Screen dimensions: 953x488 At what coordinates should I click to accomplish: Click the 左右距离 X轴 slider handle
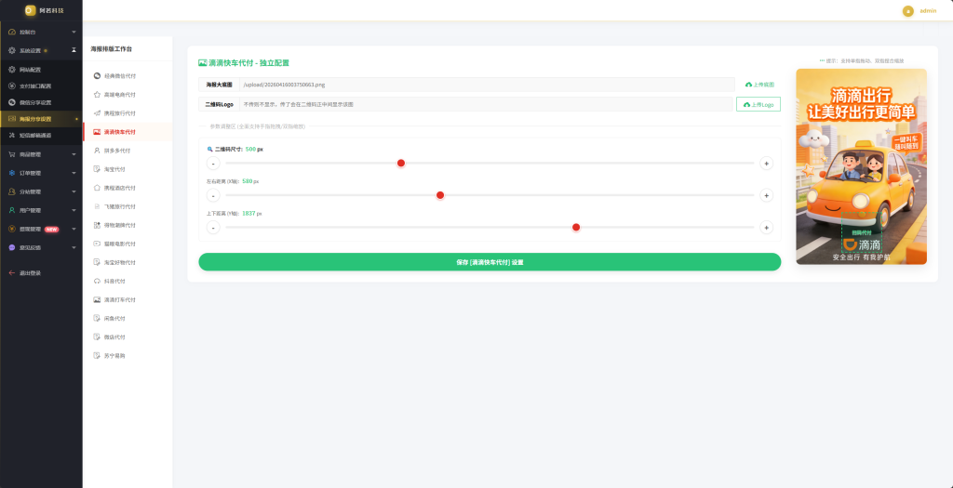pyautogui.click(x=440, y=195)
